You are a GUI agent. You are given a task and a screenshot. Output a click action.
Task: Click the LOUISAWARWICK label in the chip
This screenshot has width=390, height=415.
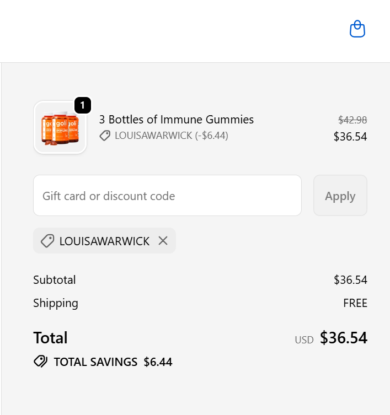point(104,241)
